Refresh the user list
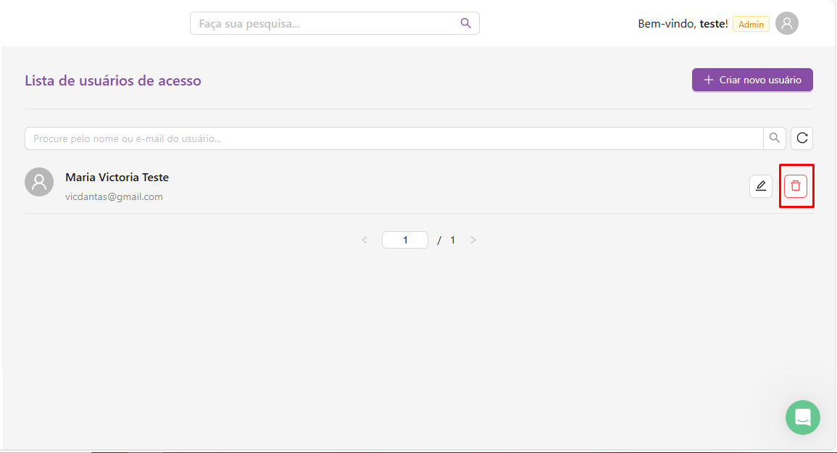 click(x=801, y=138)
